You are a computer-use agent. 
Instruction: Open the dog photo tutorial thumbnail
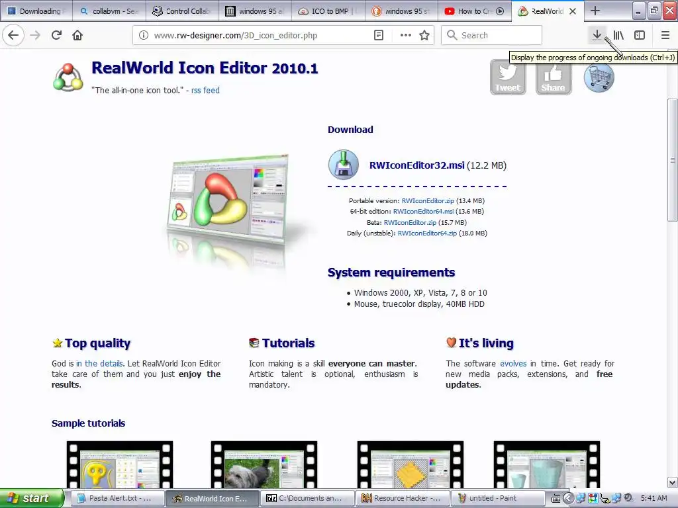264,465
